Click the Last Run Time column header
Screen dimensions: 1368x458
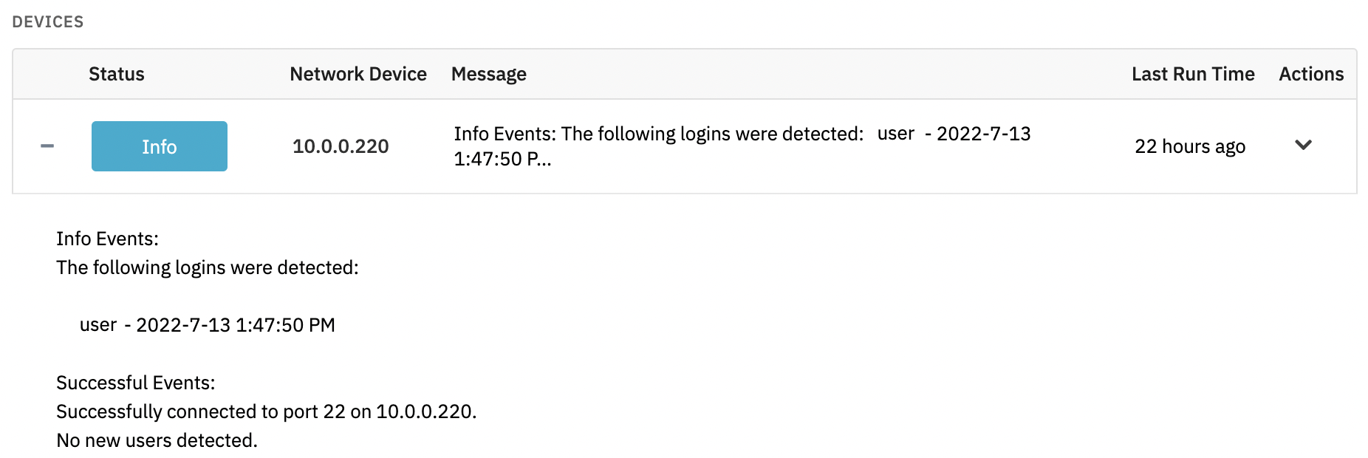(x=1192, y=73)
